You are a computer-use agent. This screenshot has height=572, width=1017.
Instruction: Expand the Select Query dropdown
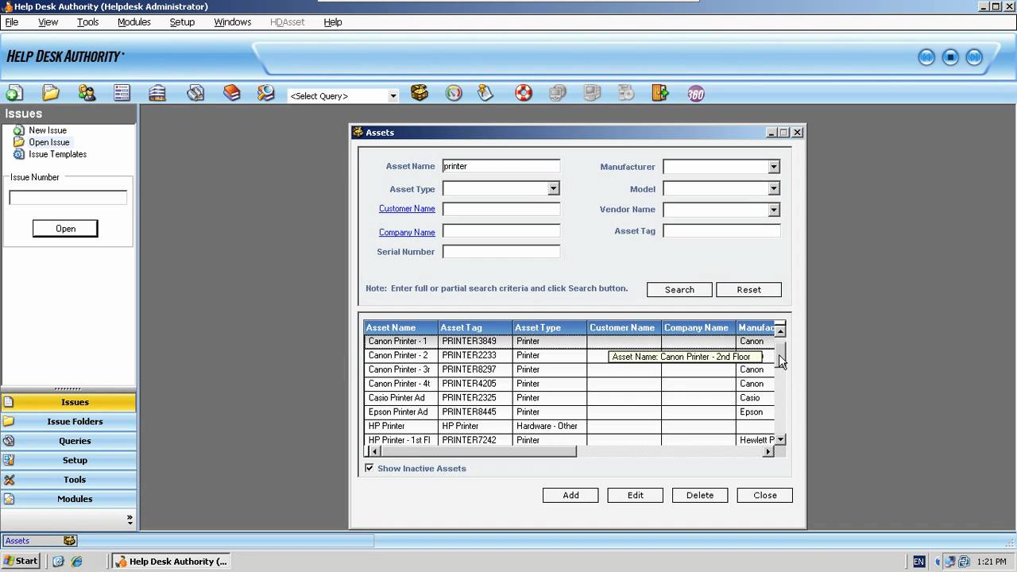click(x=392, y=96)
